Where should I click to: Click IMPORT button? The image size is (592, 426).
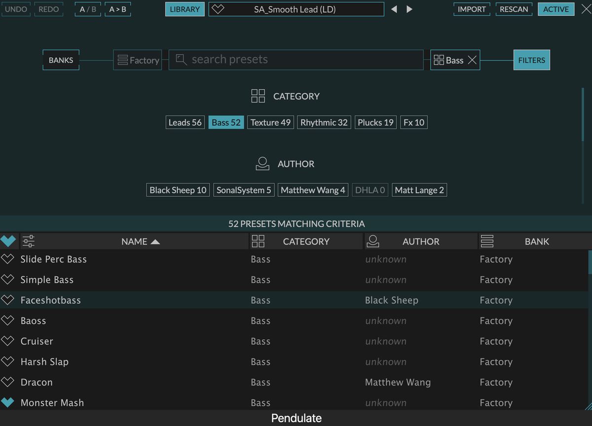click(x=472, y=9)
